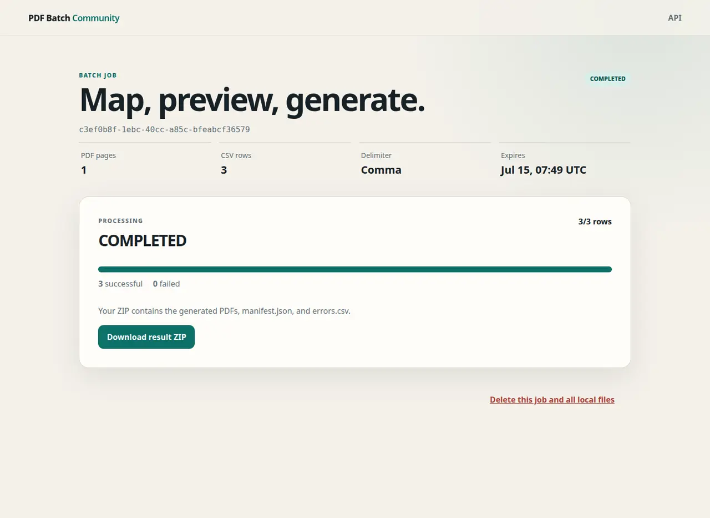Click the green processing progress bar
Screen dimensions: 710x518
(355, 269)
